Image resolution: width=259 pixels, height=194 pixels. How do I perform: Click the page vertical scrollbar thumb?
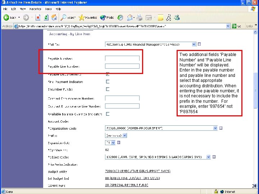255,91
